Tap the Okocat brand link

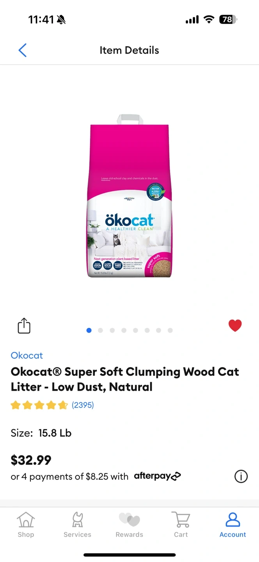tap(27, 356)
